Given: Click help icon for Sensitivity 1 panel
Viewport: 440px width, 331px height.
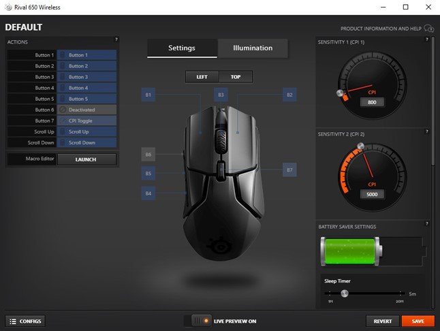Looking at the screenshot, I should click(x=427, y=42).
